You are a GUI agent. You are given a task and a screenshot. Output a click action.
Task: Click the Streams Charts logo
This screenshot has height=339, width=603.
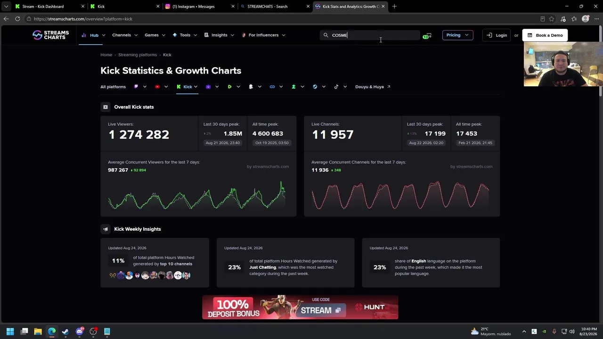[50, 35]
